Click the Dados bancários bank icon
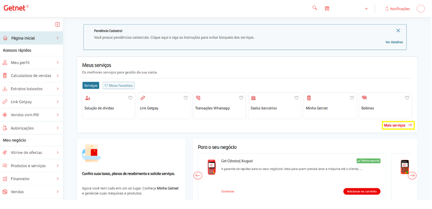 pos(253,98)
